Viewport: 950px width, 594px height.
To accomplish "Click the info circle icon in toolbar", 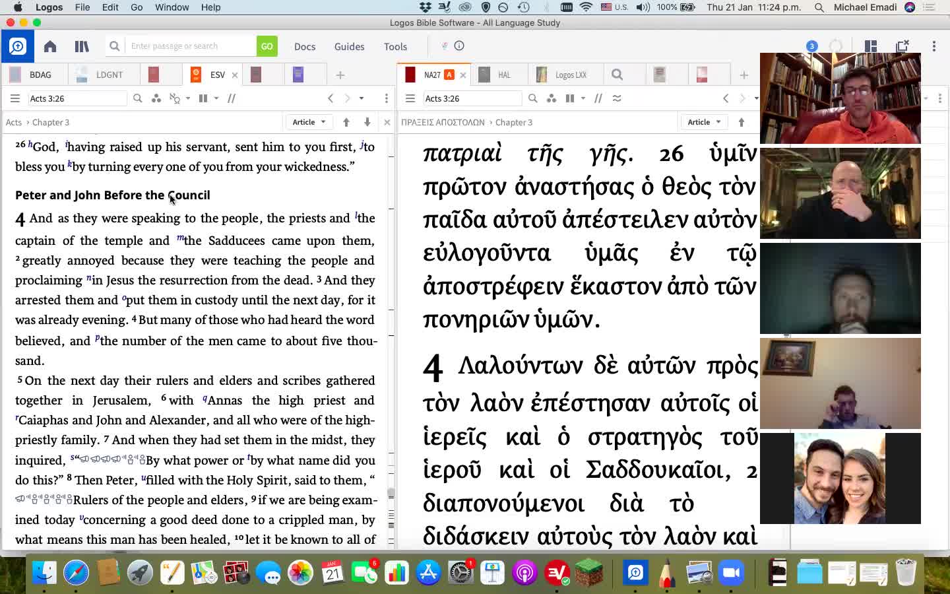I will [x=459, y=46].
